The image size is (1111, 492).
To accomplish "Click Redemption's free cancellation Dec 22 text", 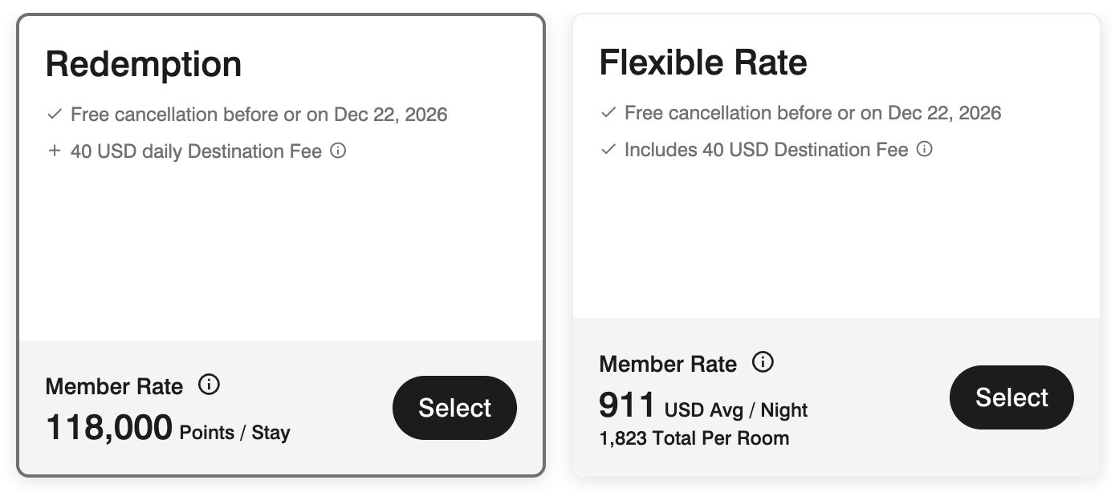I will (259, 115).
